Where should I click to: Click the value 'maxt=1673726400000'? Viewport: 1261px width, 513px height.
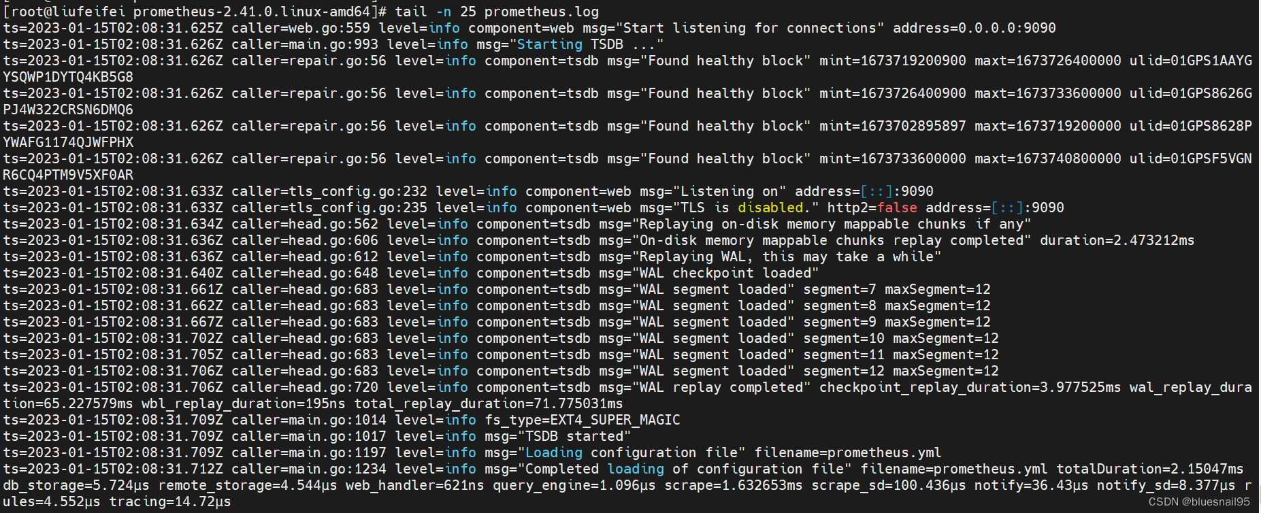click(1047, 61)
